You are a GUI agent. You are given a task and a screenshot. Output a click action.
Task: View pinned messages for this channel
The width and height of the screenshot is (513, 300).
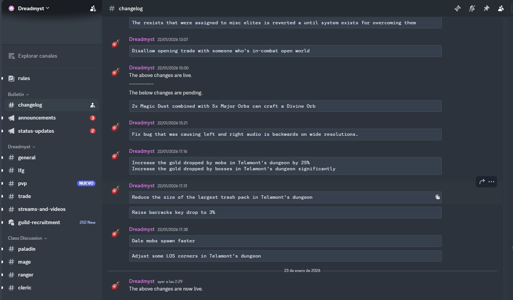(x=487, y=8)
